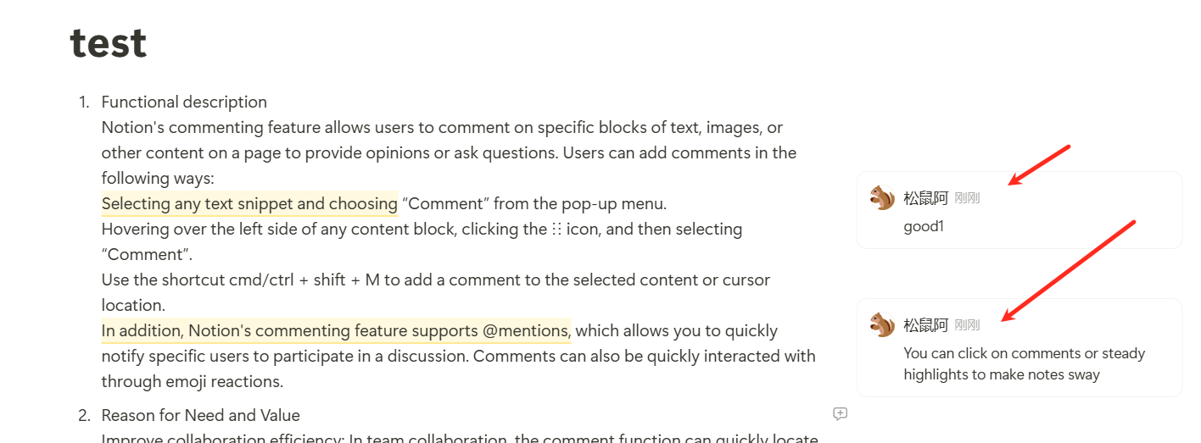Click the squirrel avatar on the good1 comment
The image size is (1201, 443).
(x=882, y=197)
